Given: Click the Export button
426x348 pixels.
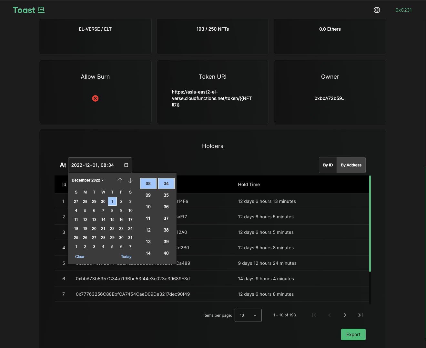Looking at the screenshot, I should coord(353,334).
